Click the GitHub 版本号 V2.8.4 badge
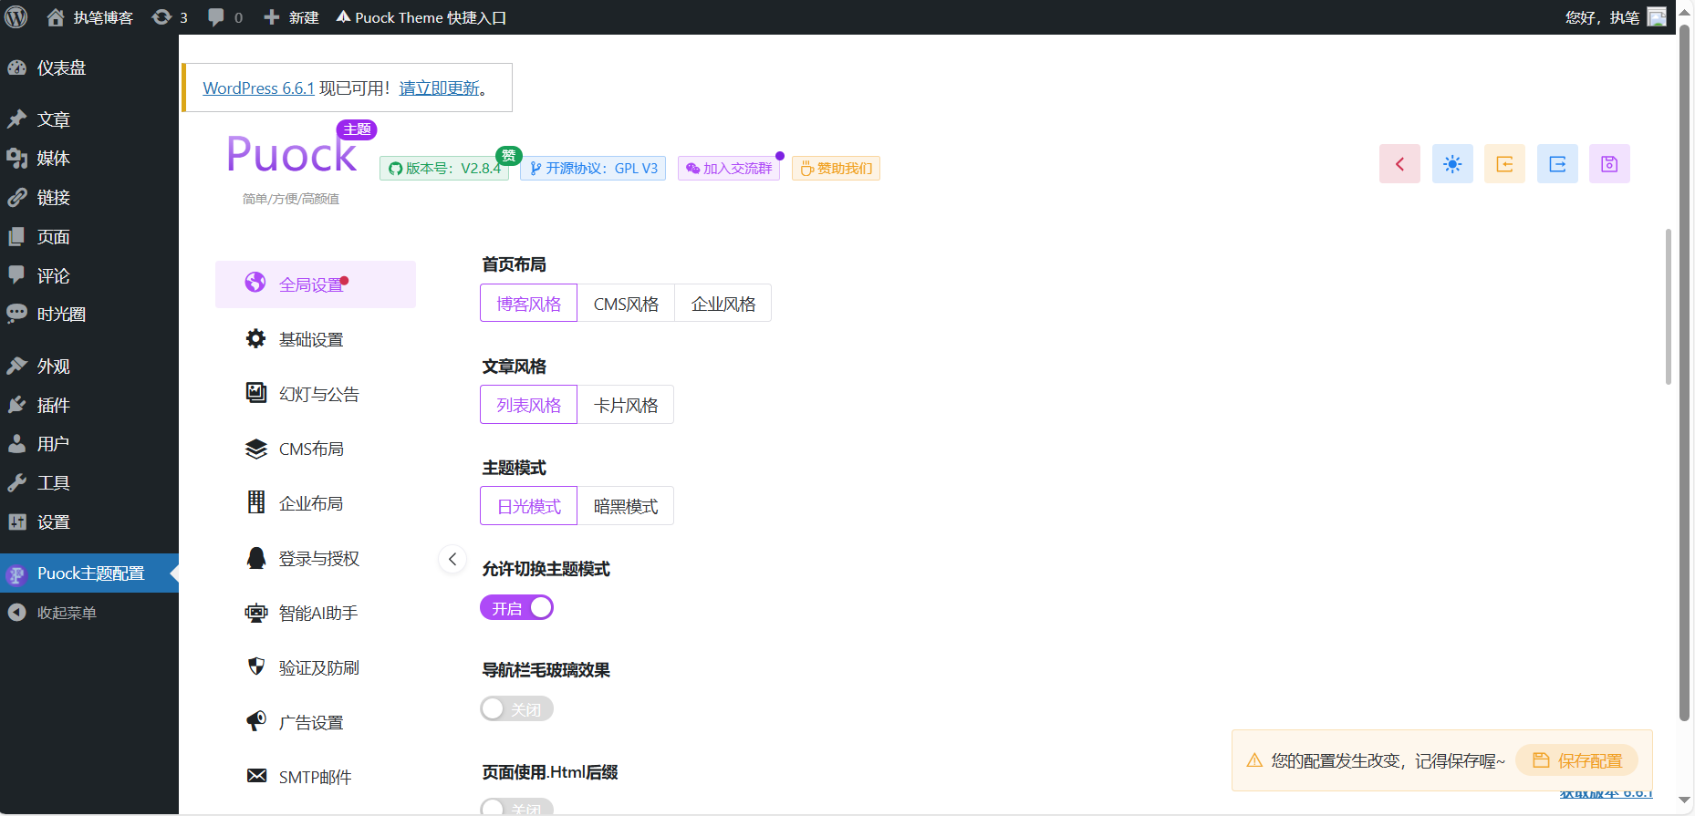Viewport: 1695px width, 816px height. pos(444,169)
